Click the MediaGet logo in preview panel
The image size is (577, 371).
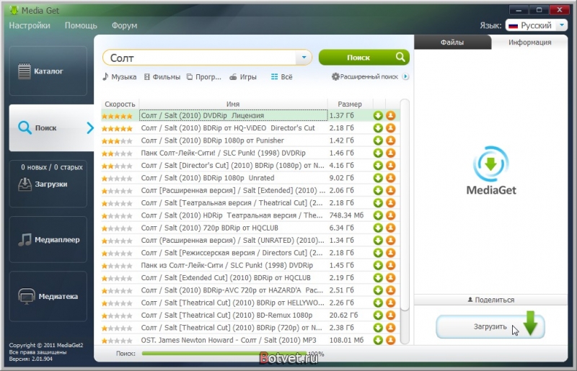coord(491,170)
